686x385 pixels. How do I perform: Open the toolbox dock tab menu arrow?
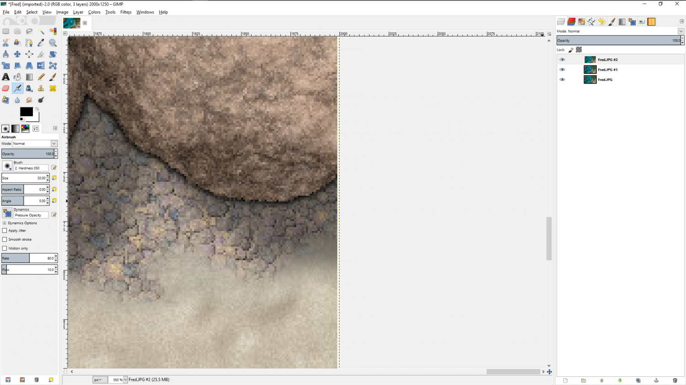click(55, 128)
